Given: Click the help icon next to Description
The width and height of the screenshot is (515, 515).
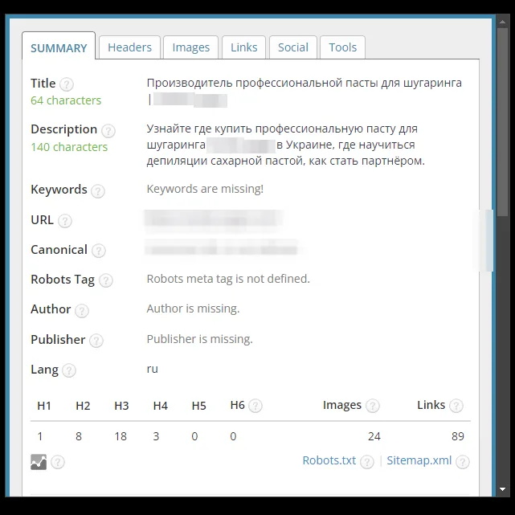Looking at the screenshot, I should point(108,131).
